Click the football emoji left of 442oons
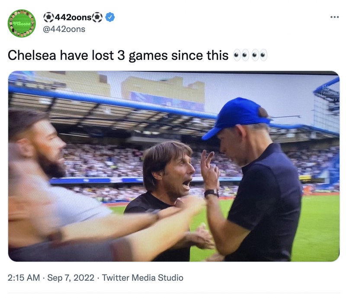Screen dimensions: 346x298 (x=49, y=16)
